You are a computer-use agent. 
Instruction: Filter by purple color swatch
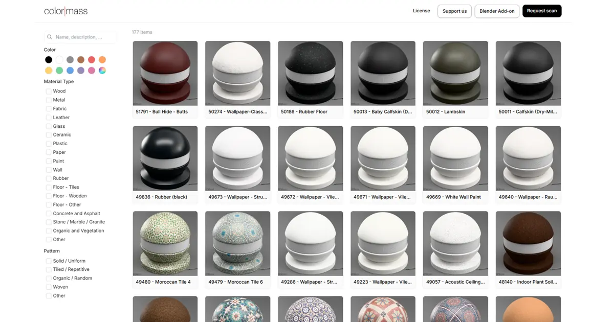coord(81,71)
